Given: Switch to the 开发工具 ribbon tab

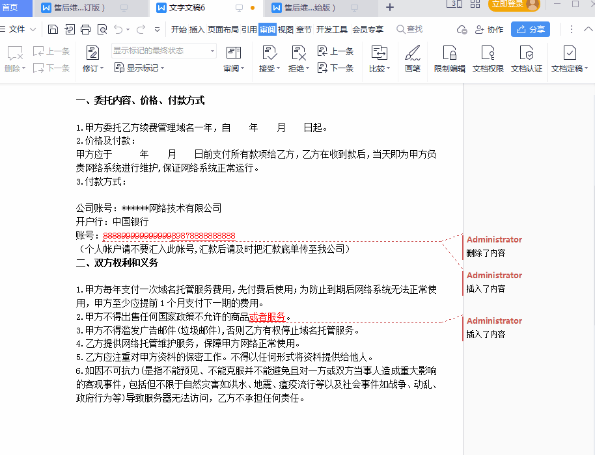Looking at the screenshot, I should [332, 29].
